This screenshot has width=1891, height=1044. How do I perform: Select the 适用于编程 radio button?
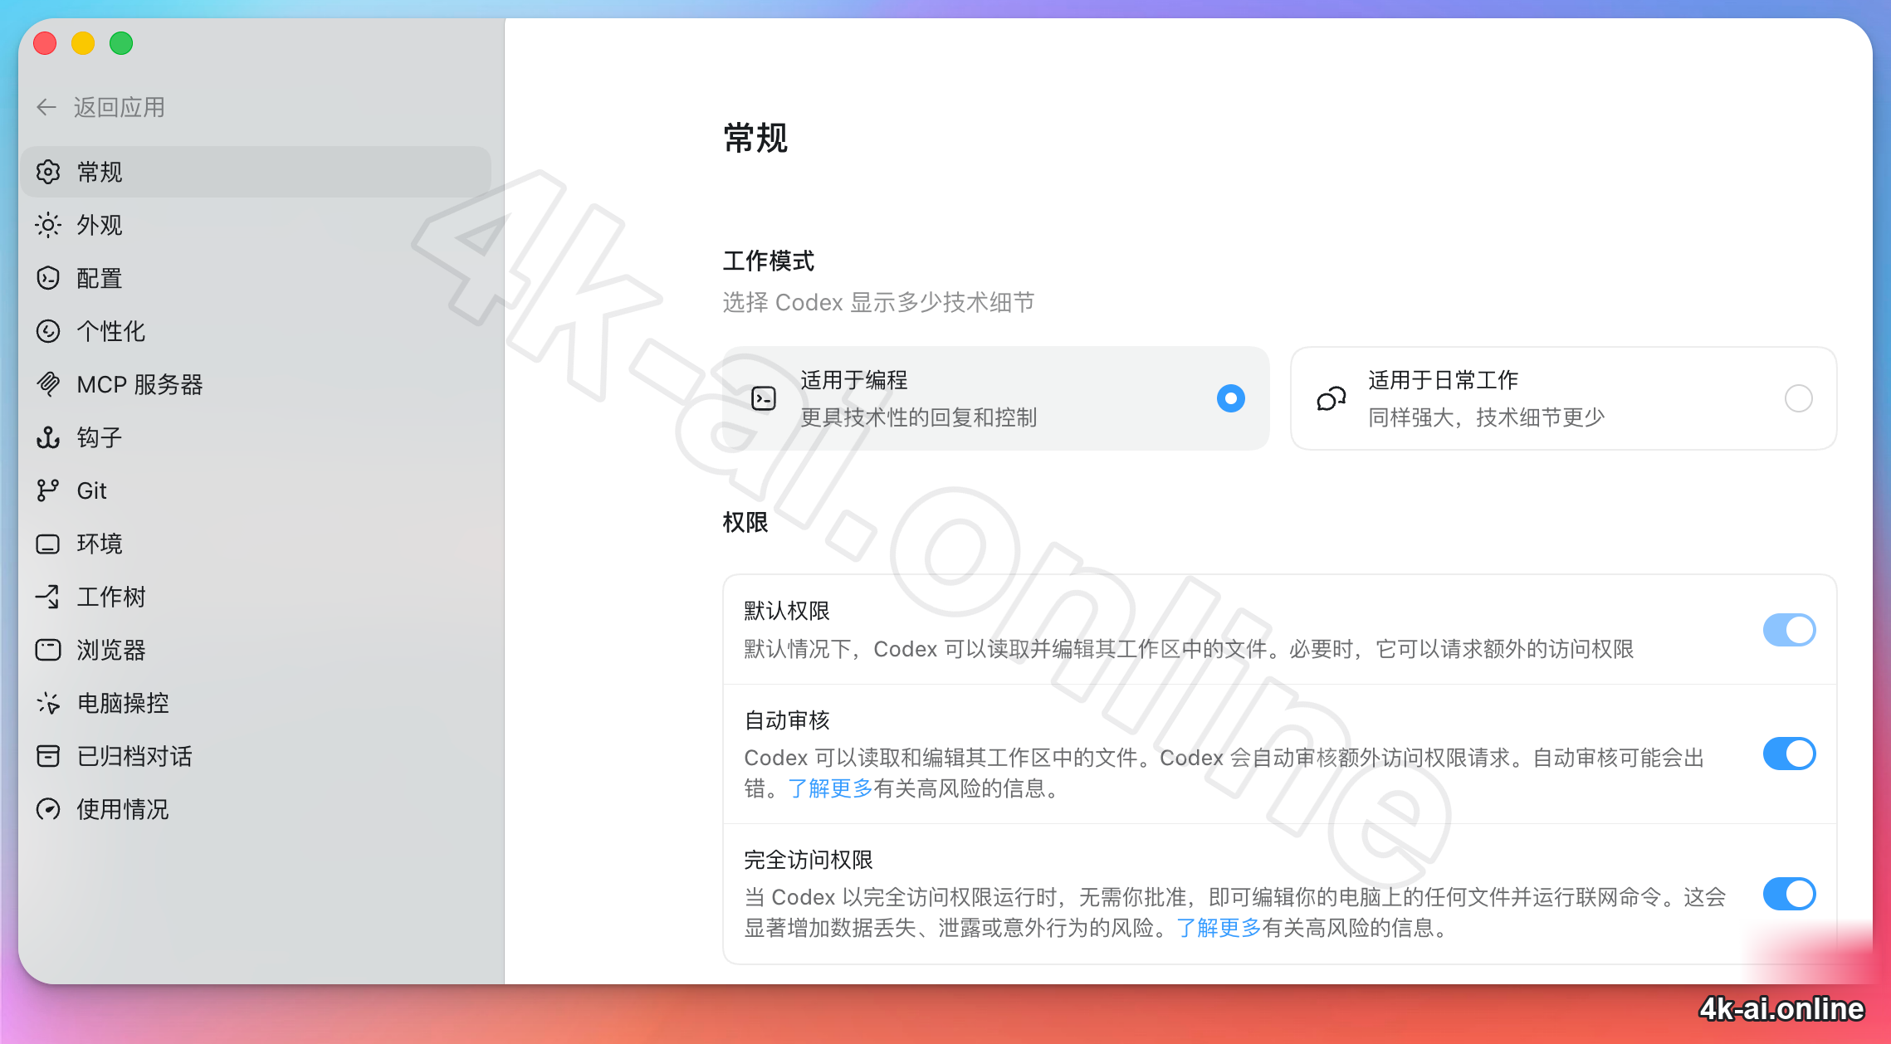coord(1231,398)
